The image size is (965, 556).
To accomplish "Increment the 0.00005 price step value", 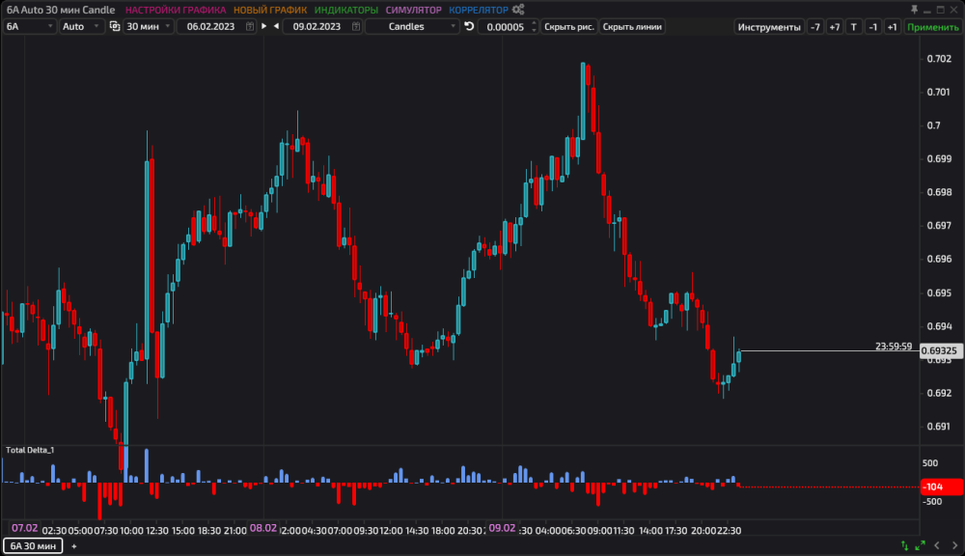I will click(x=532, y=22).
